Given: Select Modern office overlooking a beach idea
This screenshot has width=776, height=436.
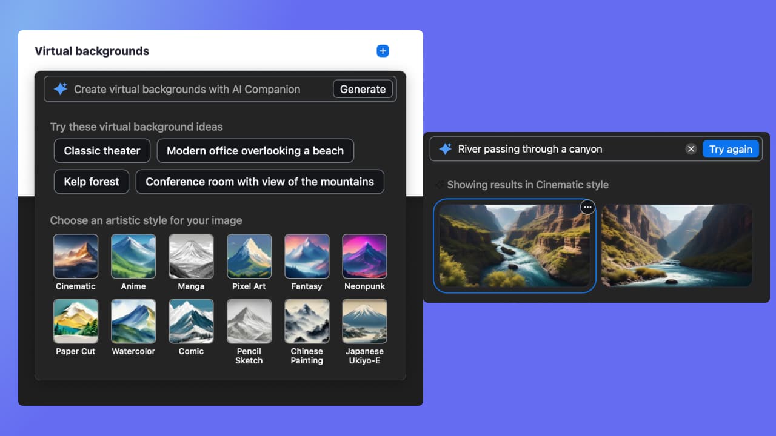Looking at the screenshot, I should click(255, 151).
